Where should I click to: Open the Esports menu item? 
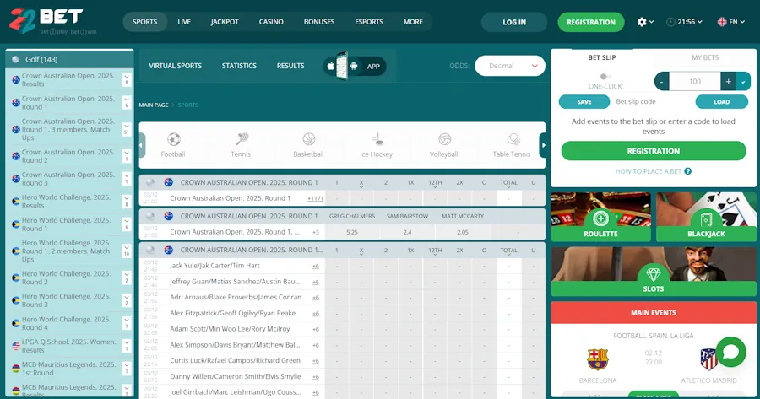(x=369, y=22)
